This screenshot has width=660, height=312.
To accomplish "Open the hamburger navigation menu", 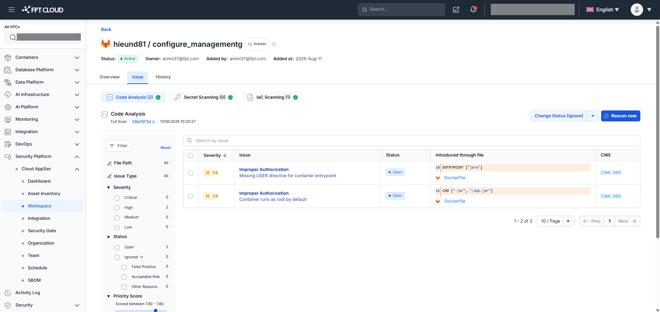I will pos(12,10).
